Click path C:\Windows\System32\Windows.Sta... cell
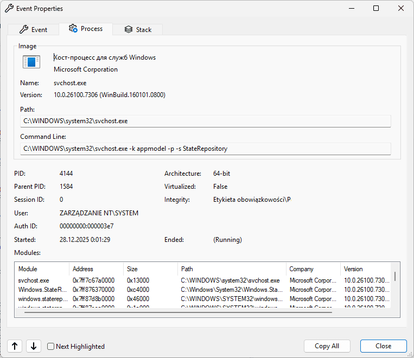 coord(232,290)
